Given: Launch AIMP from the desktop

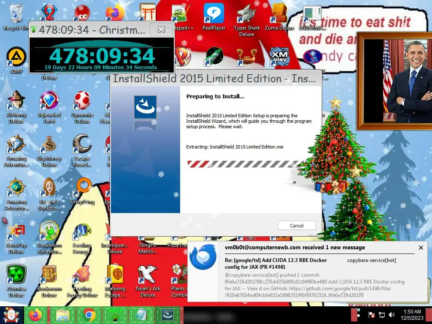Looking at the screenshot, I should click(x=16, y=60).
